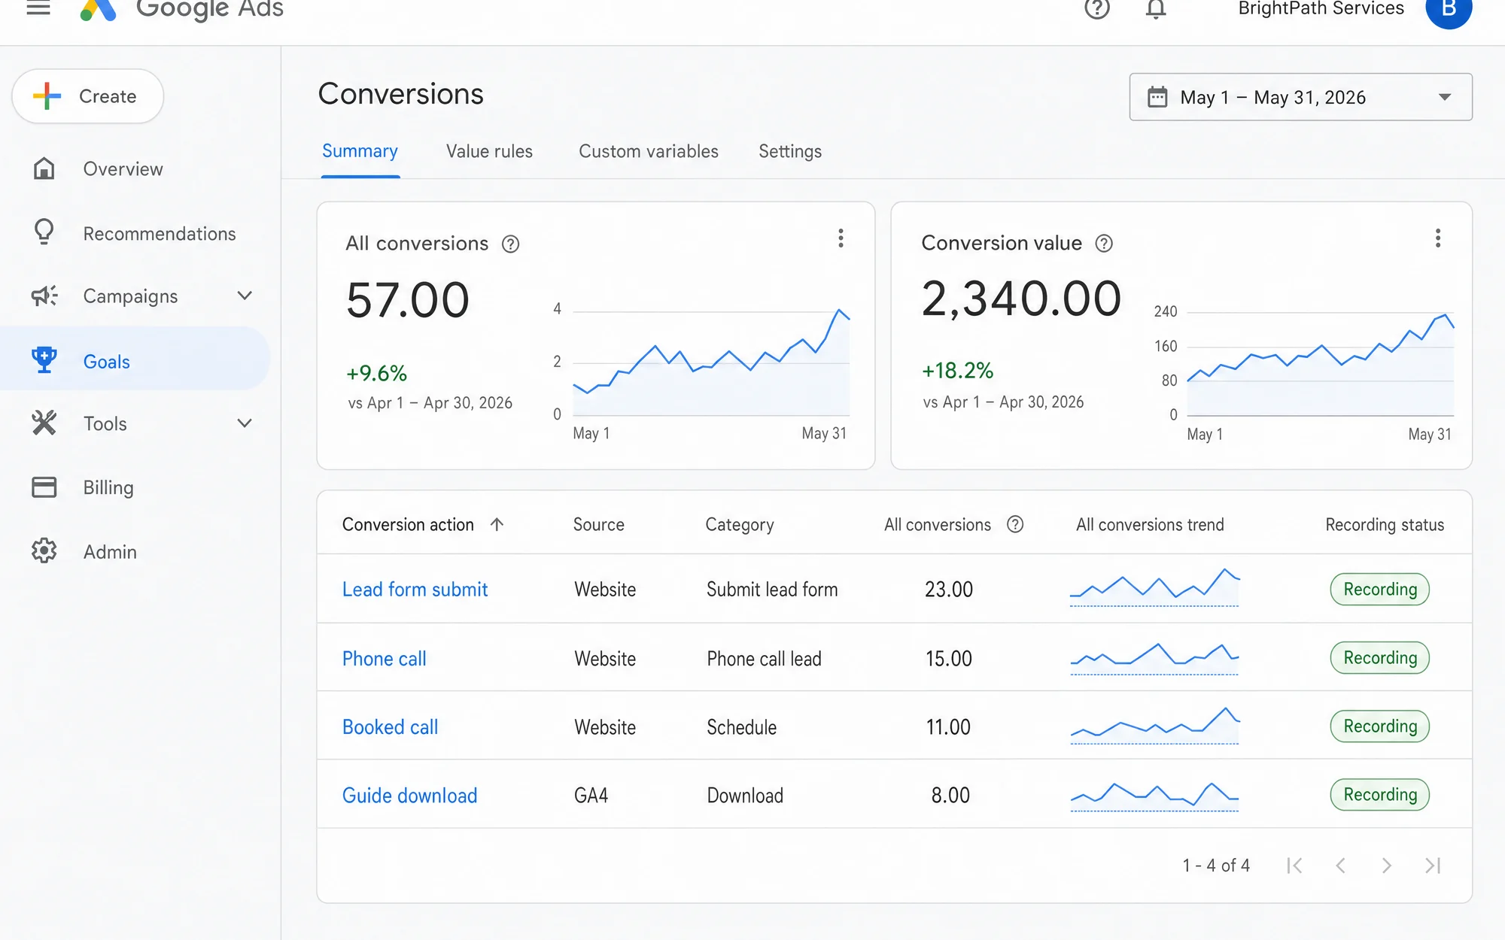Go to Overview in sidebar
The width and height of the screenshot is (1505, 940).
(x=123, y=169)
